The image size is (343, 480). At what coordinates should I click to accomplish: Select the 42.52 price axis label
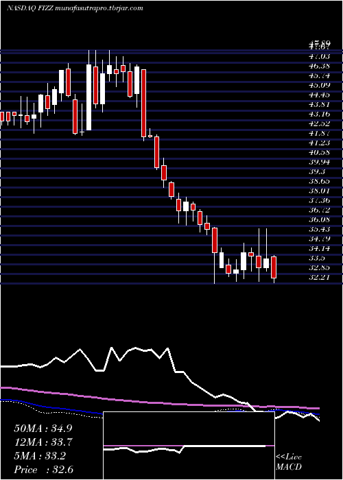319,123
